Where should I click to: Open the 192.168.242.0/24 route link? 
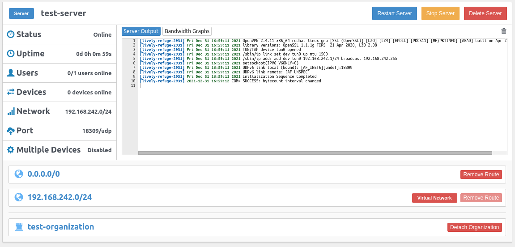coord(60,197)
